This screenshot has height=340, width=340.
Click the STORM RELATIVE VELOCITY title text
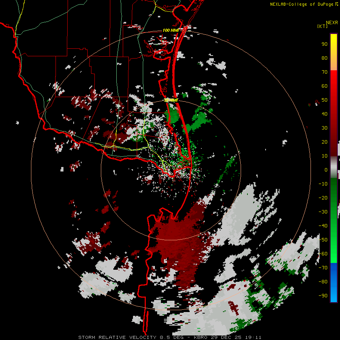coord(117,337)
